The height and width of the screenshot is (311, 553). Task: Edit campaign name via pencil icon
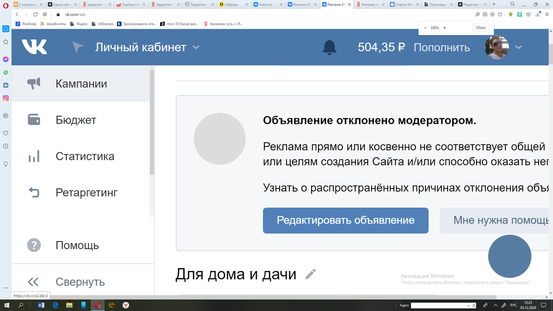coord(310,274)
